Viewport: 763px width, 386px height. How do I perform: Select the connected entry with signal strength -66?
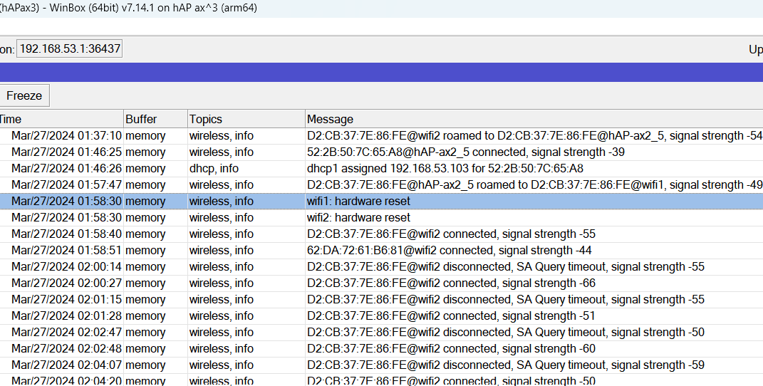click(x=451, y=283)
